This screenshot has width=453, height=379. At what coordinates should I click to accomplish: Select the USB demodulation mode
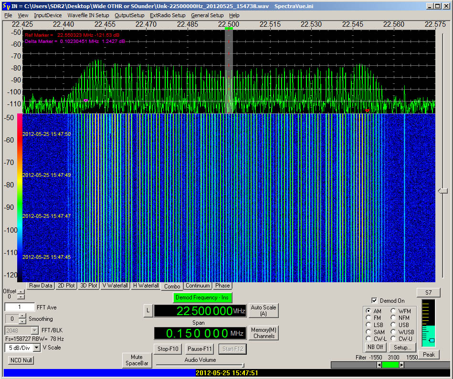(x=393, y=325)
